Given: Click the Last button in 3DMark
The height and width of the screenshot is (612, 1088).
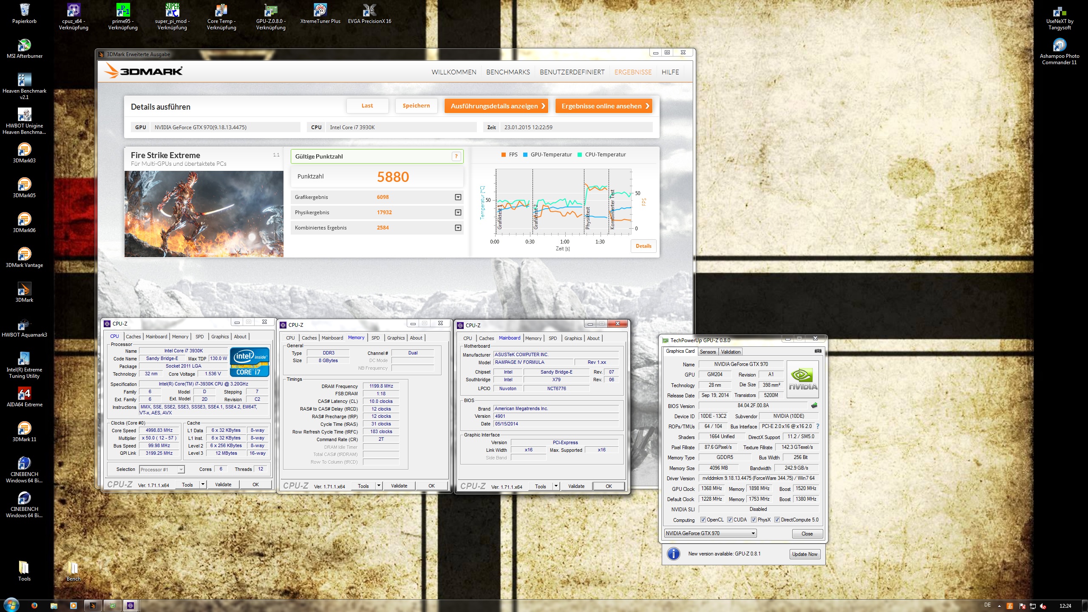Looking at the screenshot, I should pos(367,106).
